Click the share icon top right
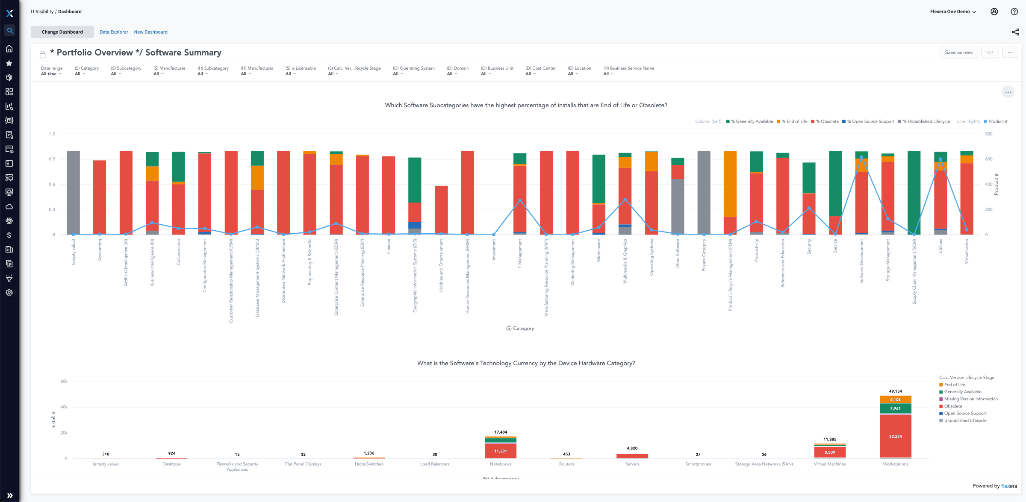This screenshot has height=502, width=1026. [x=1015, y=32]
